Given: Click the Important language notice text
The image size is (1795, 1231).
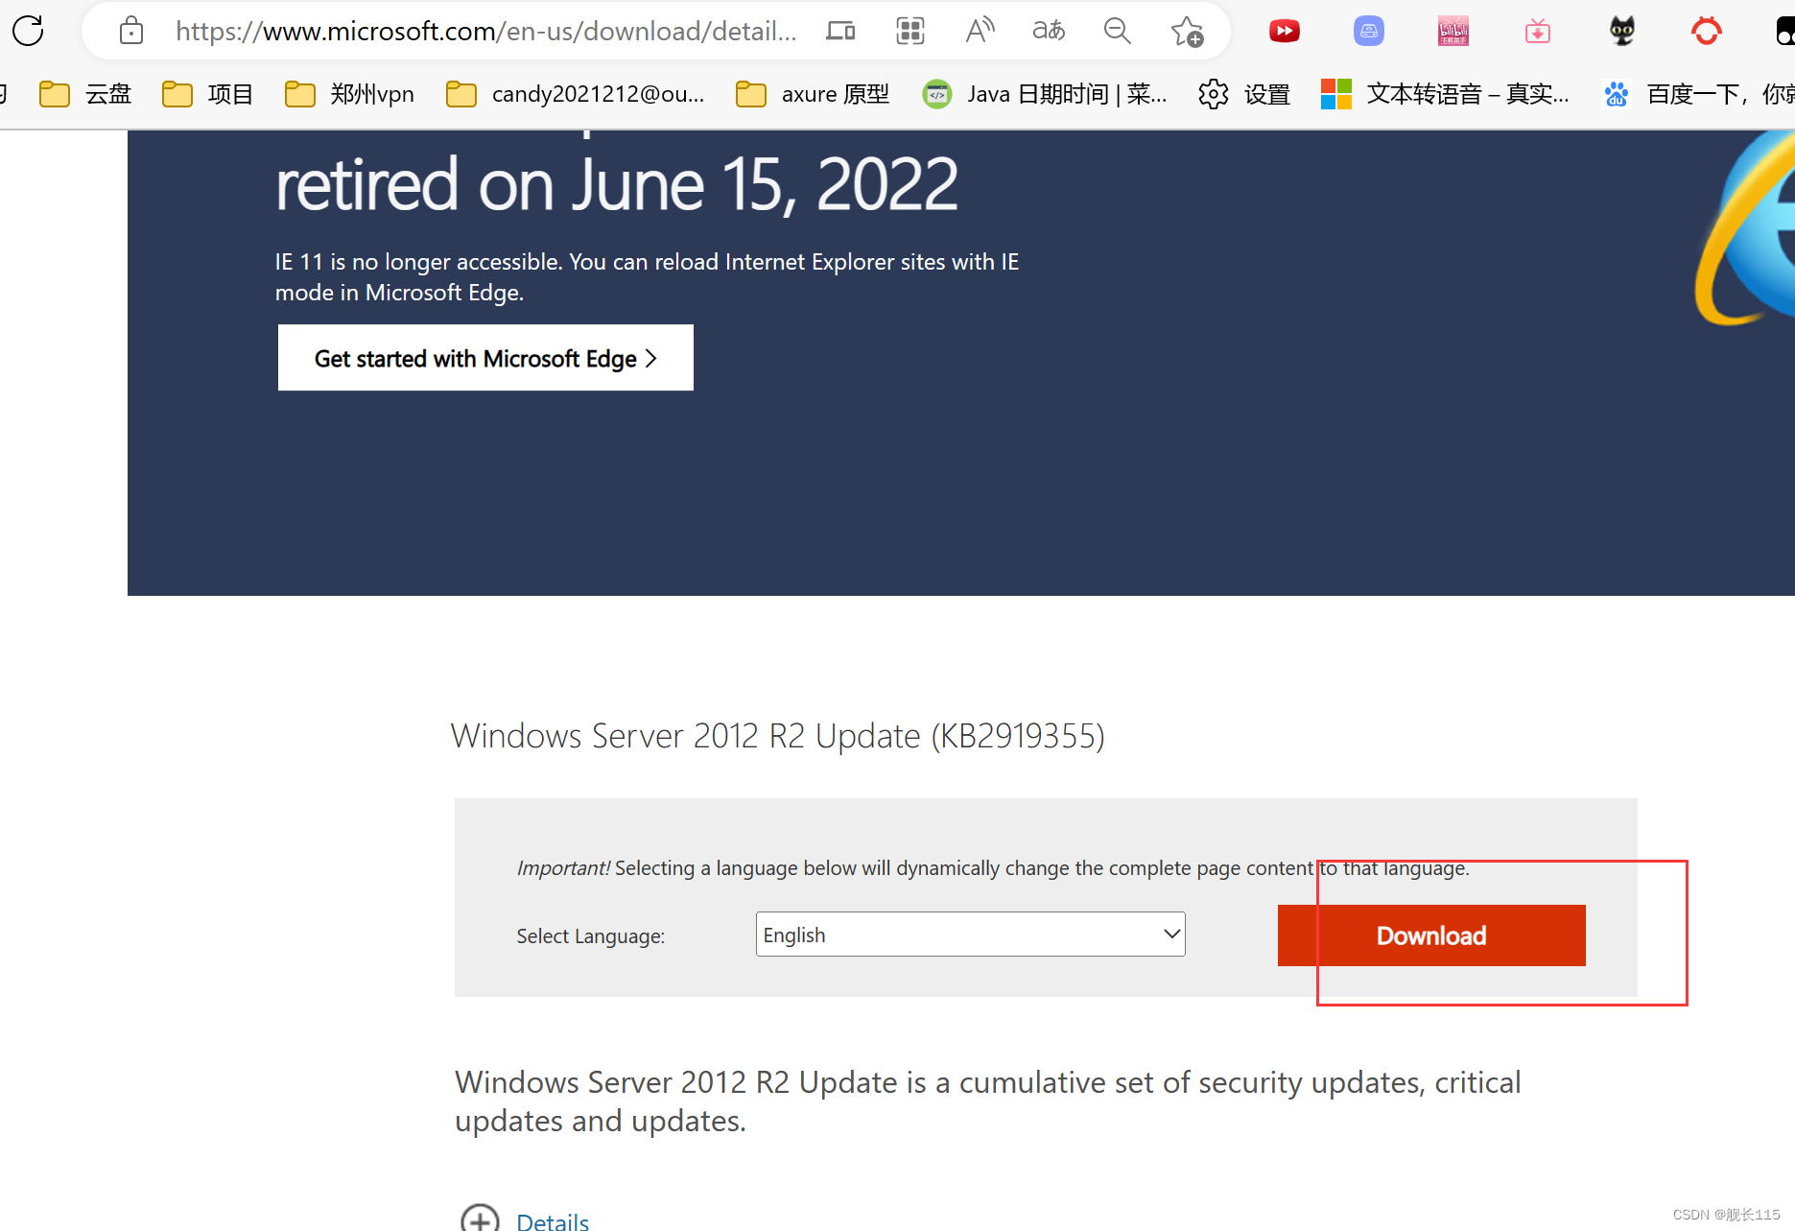Looking at the screenshot, I should point(993,868).
